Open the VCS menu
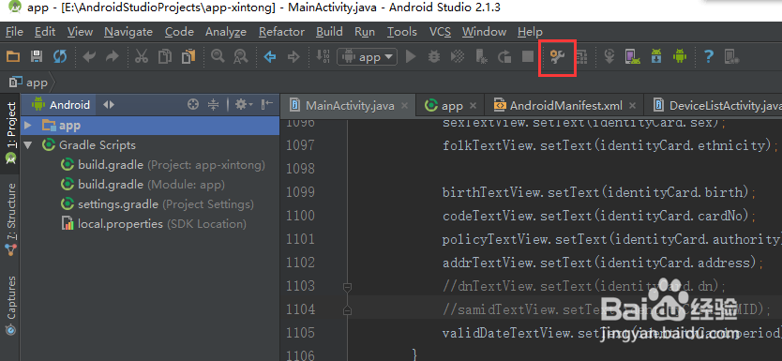The width and height of the screenshot is (782, 361). (x=440, y=32)
